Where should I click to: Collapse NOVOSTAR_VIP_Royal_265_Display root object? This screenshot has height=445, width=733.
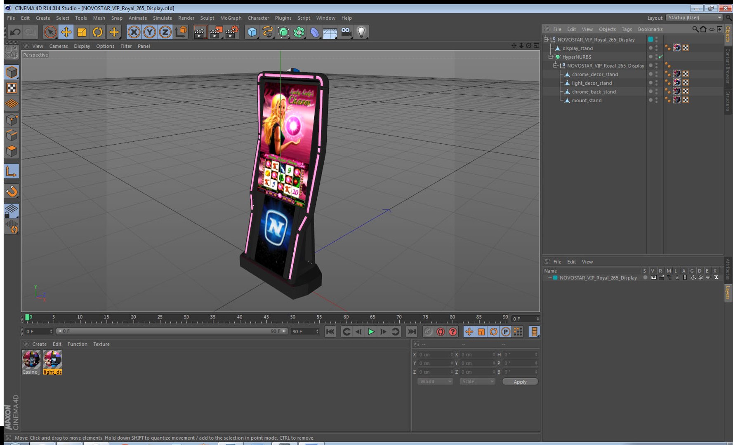click(x=546, y=40)
